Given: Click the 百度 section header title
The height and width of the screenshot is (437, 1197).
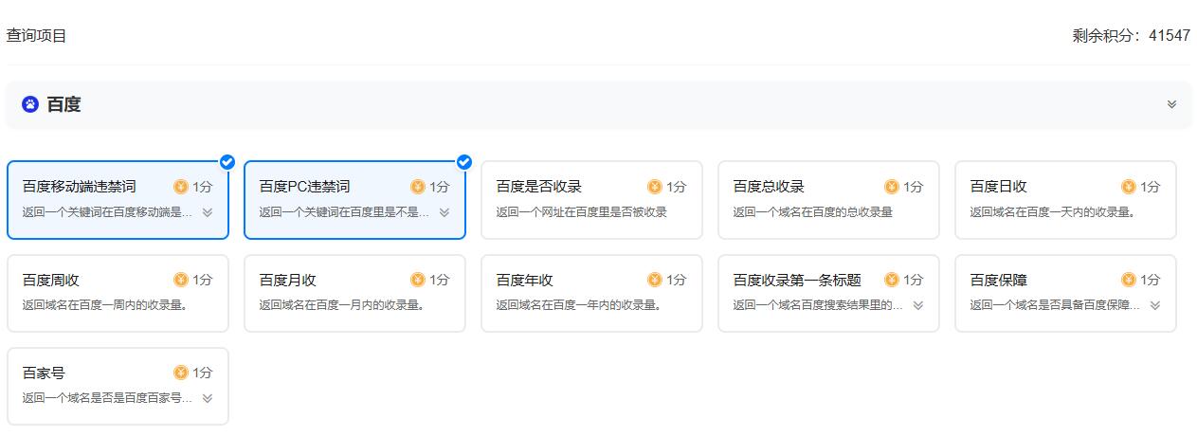Looking at the screenshot, I should [x=63, y=104].
